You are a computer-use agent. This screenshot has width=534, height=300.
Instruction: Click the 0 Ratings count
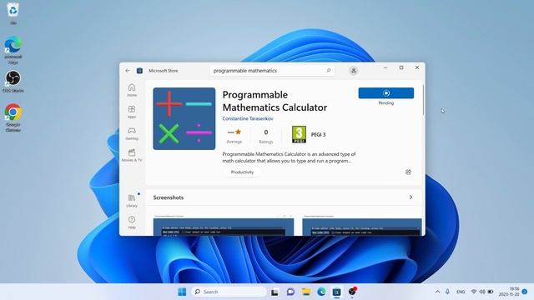click(266, 136)
